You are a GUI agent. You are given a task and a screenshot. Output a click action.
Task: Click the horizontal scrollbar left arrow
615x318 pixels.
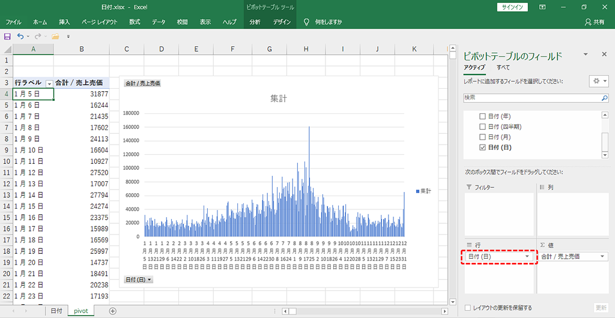(x=285, y=311)
